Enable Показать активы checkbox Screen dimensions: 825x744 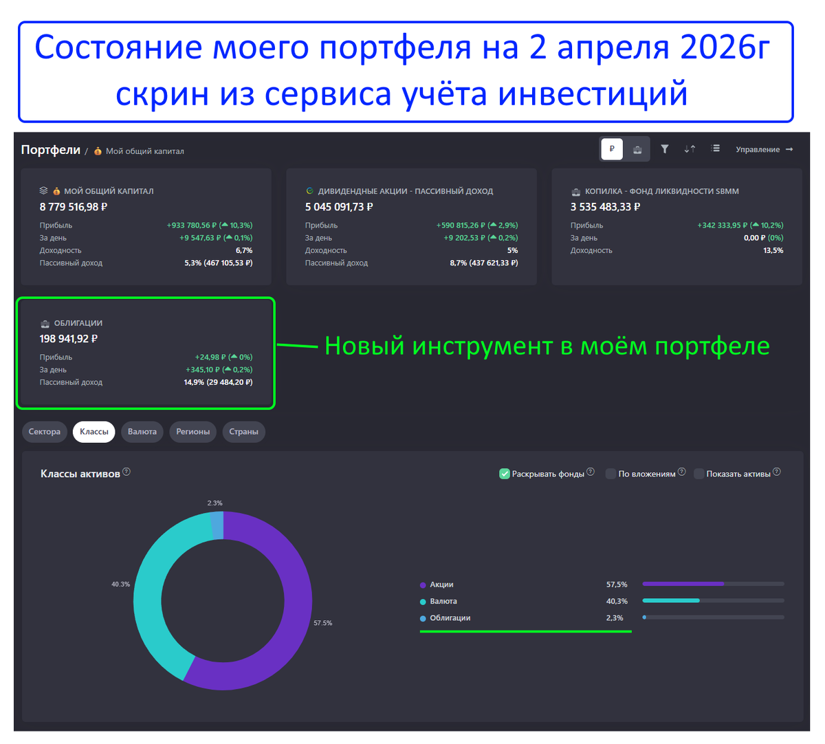click(698, 474)
